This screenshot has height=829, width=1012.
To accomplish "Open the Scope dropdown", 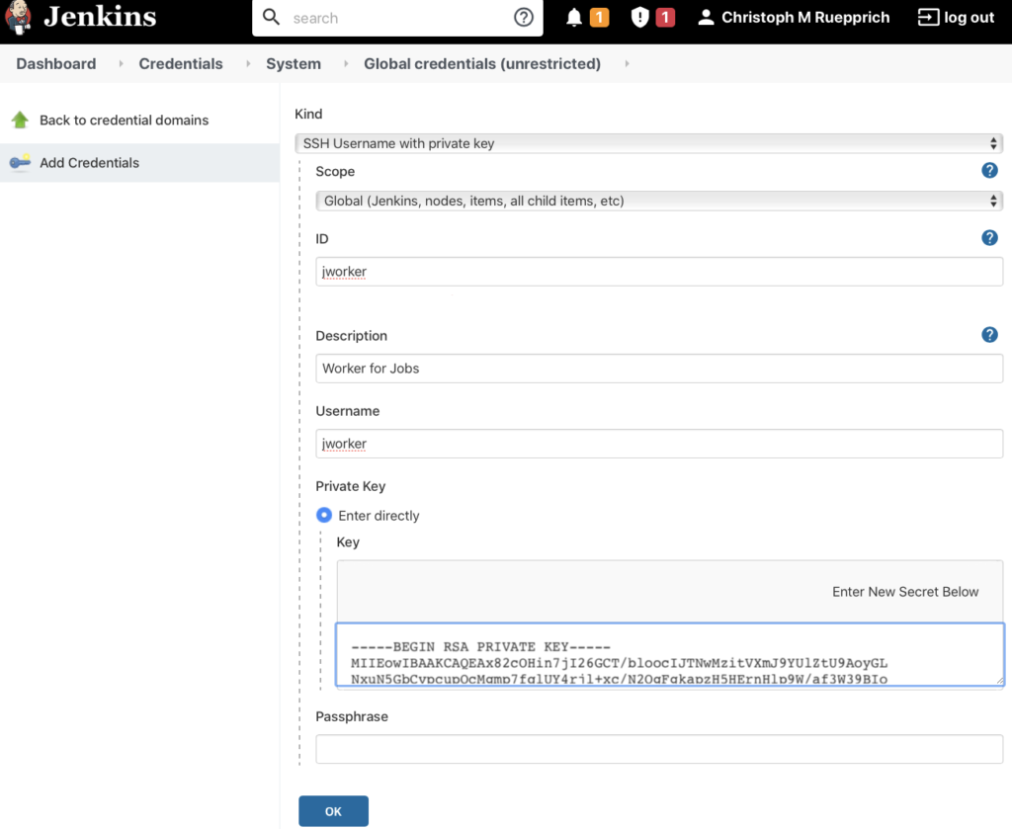I will (659, 201).
